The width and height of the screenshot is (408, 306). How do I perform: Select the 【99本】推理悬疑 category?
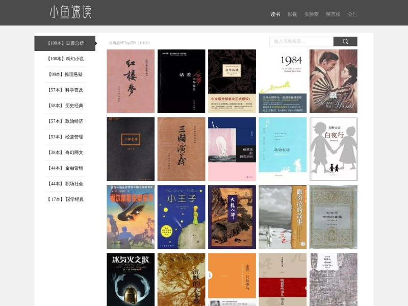(65, 74)
